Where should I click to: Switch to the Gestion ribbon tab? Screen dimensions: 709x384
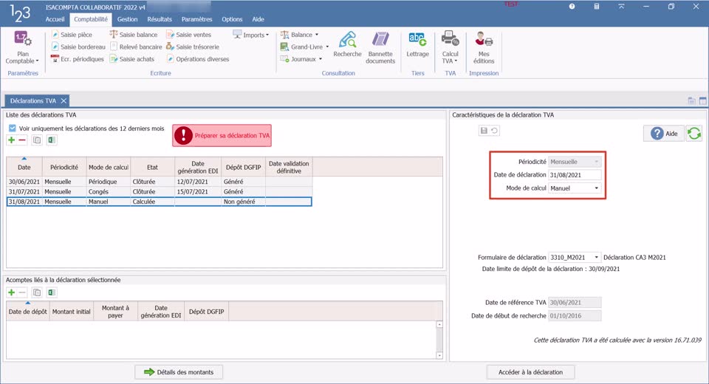[x=127, y=19]
